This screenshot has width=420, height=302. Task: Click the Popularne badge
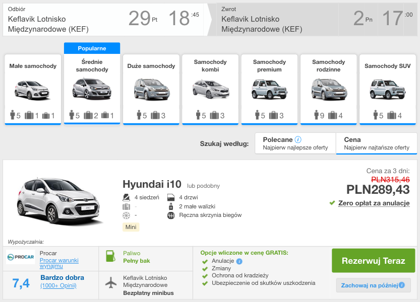click(92, 48)
